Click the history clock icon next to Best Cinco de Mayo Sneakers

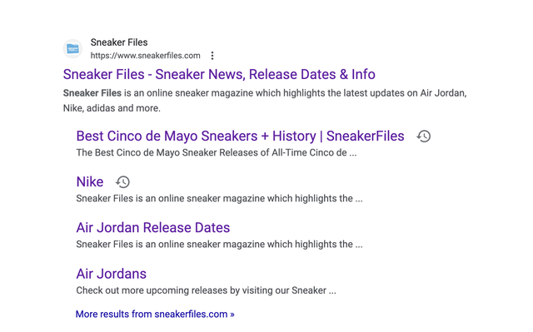[x=424, y=136]
